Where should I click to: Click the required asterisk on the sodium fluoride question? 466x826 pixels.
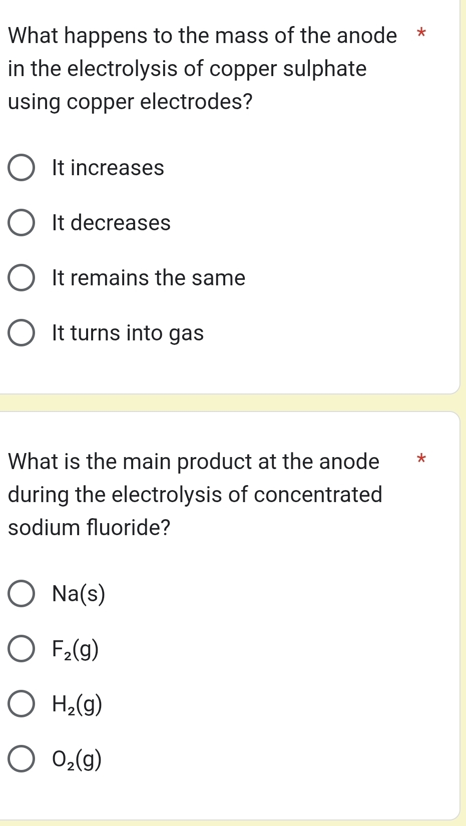tap(421, 458)
